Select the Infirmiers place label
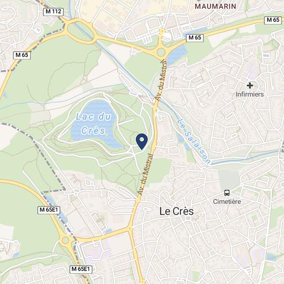 click(x=250, y=94)
